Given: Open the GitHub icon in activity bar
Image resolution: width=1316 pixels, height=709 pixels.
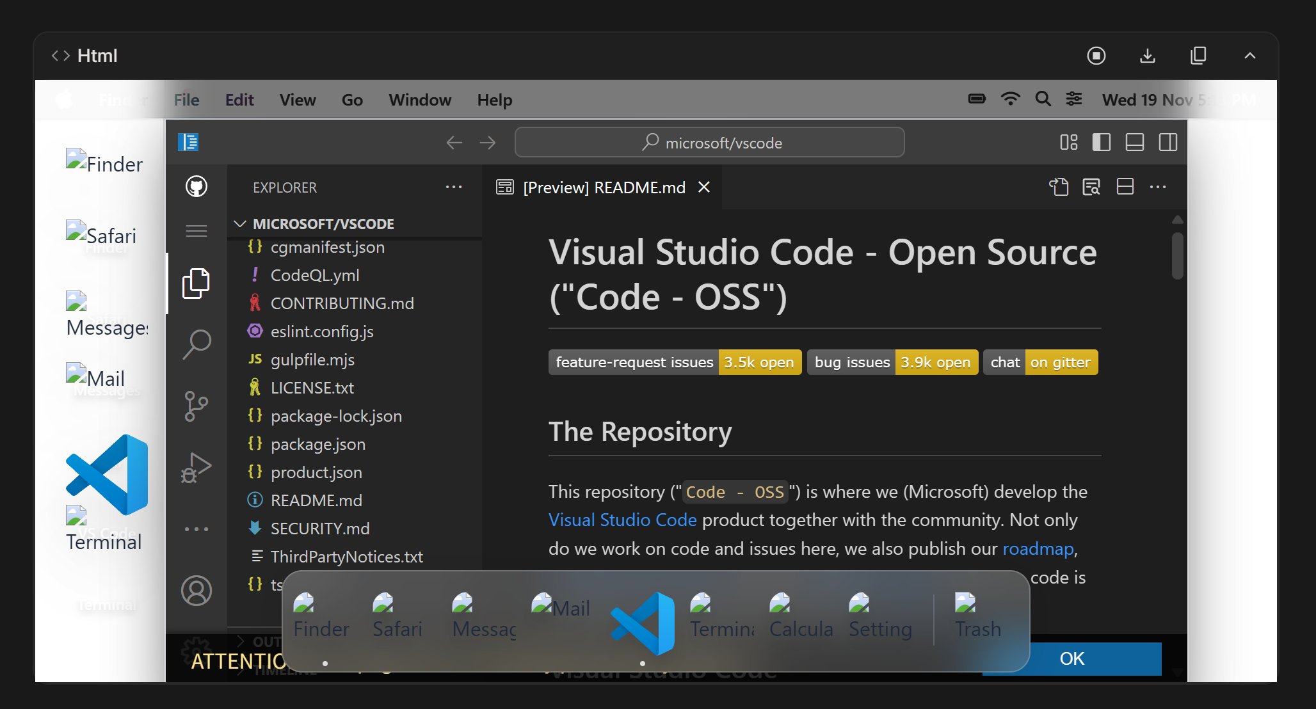Looking at the screenshot, I should tap(197, 187).
